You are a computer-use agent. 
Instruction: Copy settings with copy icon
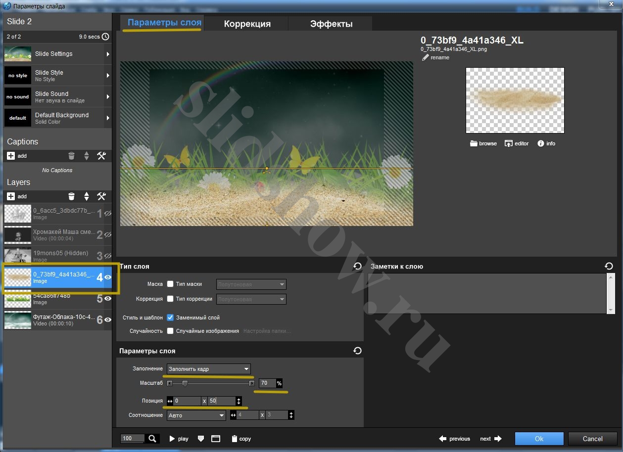coord(241,439)
